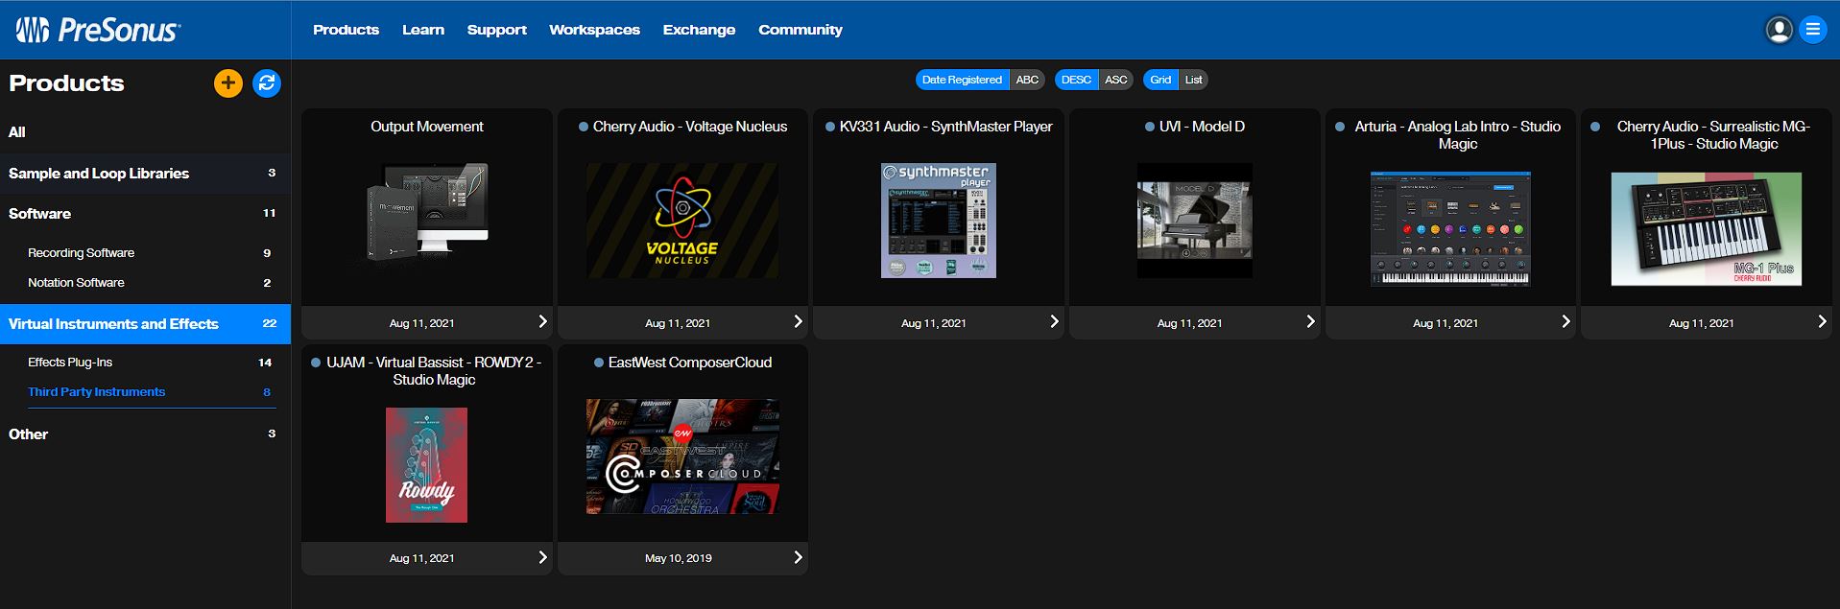The width and height of the screenshot is (1840, 609).
Task: Switch to List view
Action: [x=1193, y=80]
